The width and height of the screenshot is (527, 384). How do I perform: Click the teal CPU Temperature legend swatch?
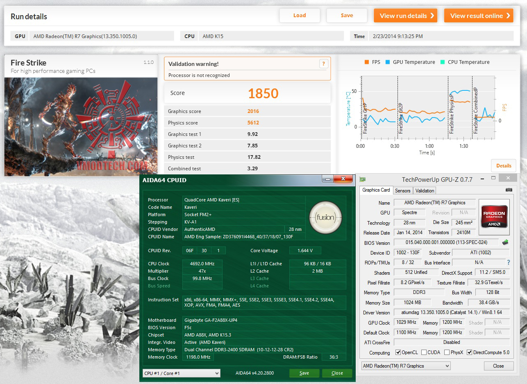tap(442, 62)
